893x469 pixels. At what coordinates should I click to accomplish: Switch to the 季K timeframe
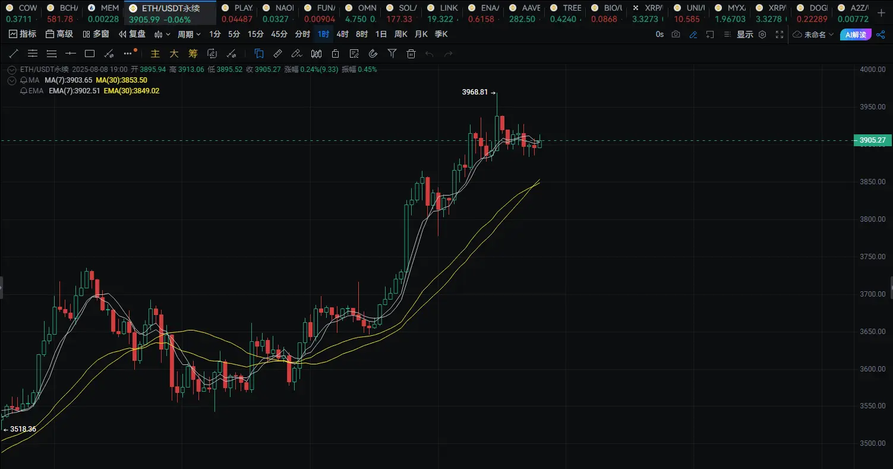click(x=441, y=34)
